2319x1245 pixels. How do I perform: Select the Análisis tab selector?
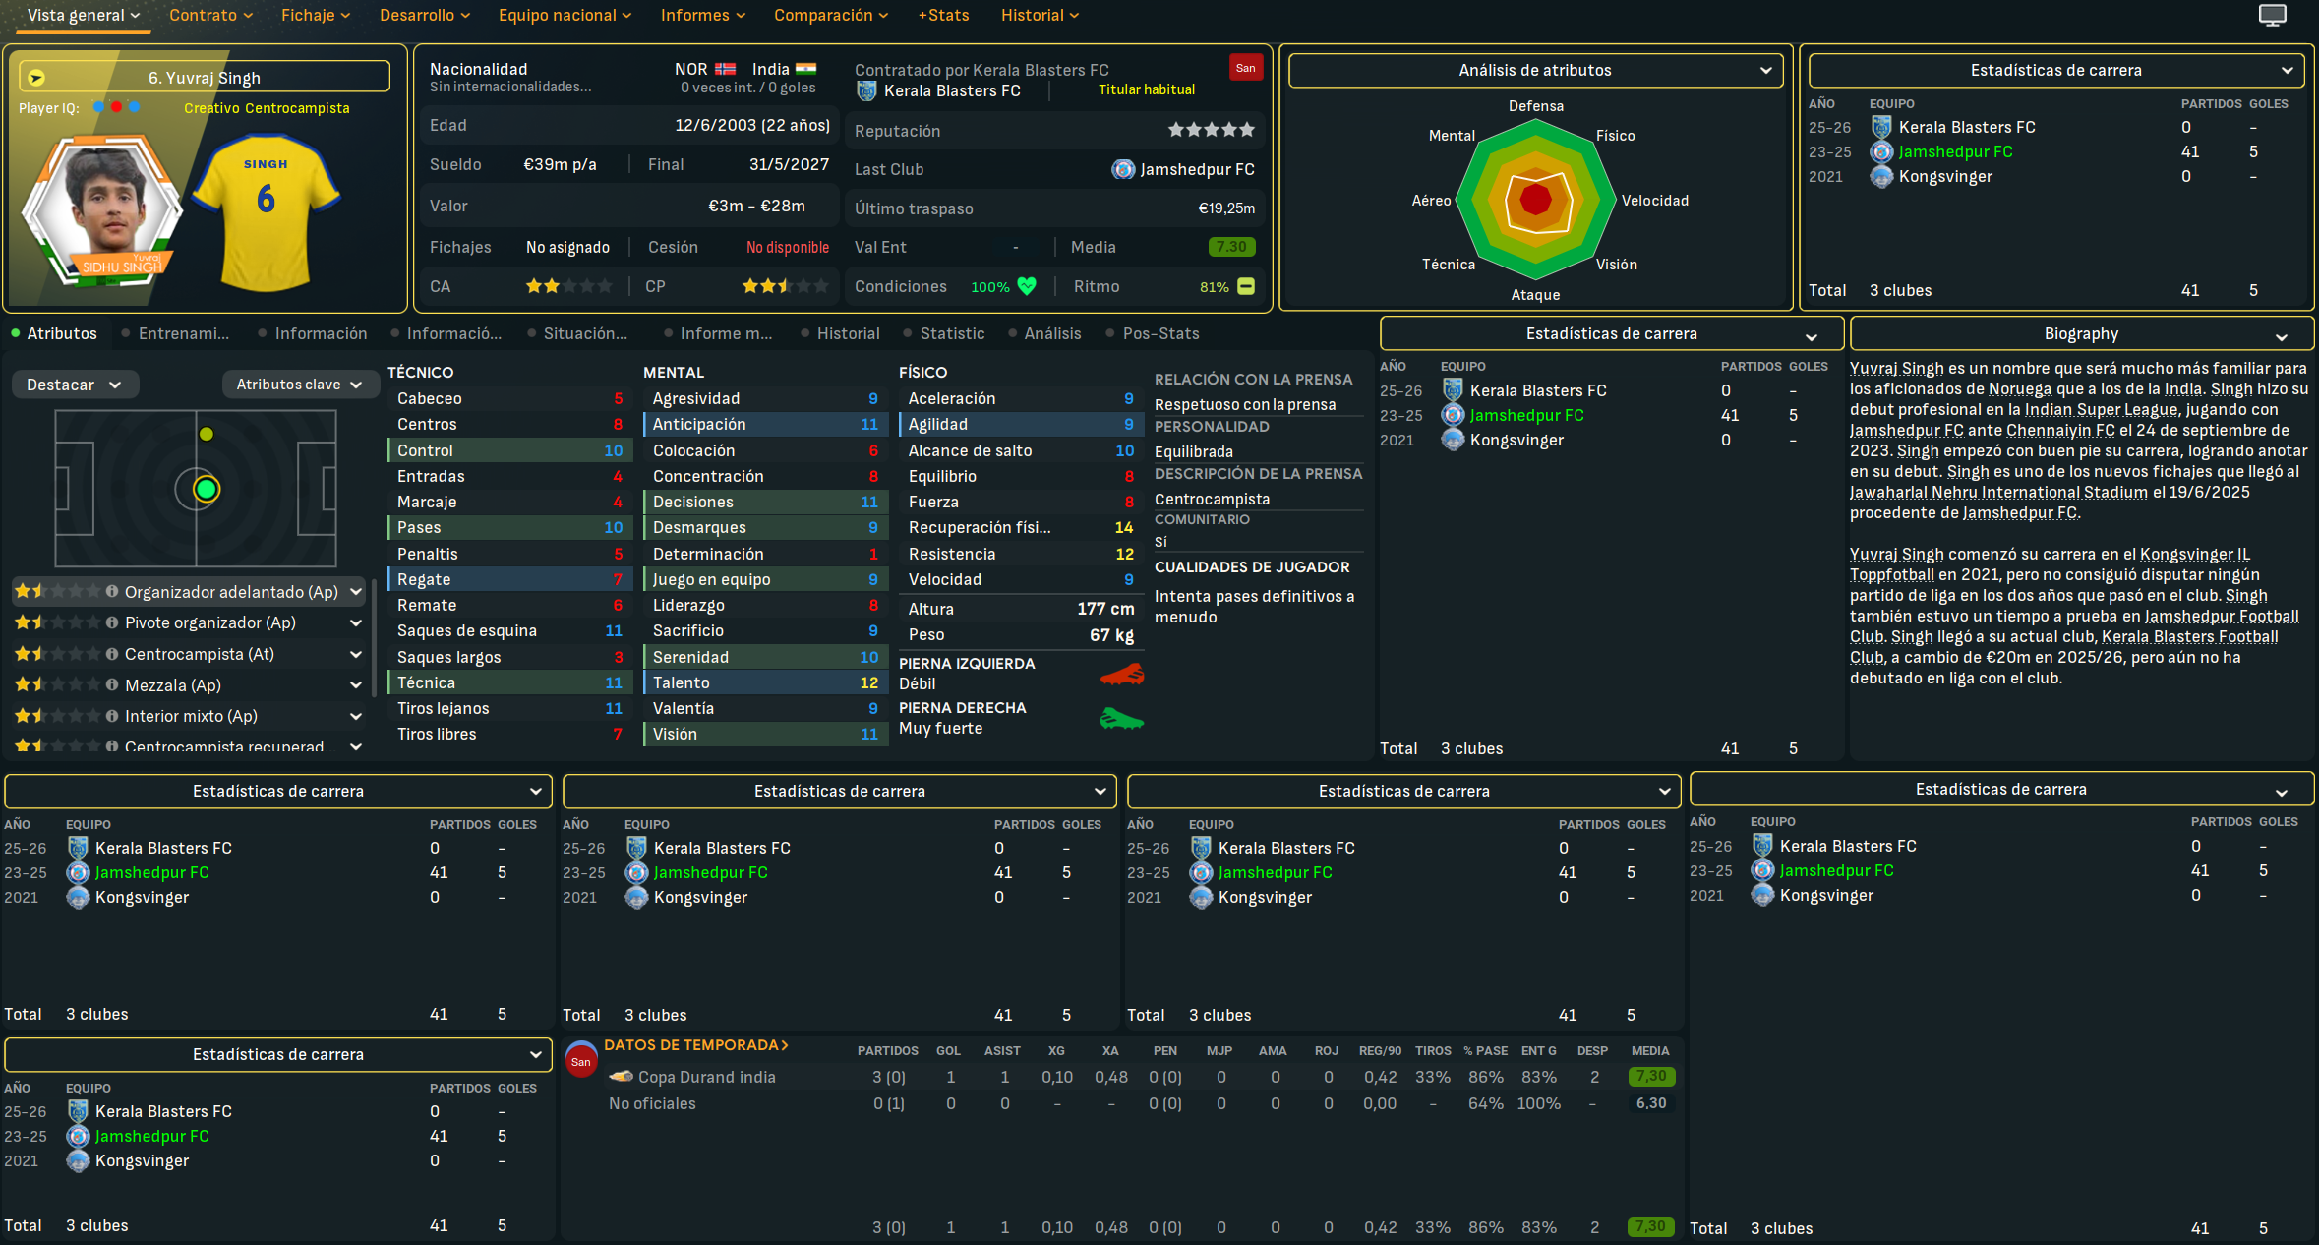[1044, 333]
